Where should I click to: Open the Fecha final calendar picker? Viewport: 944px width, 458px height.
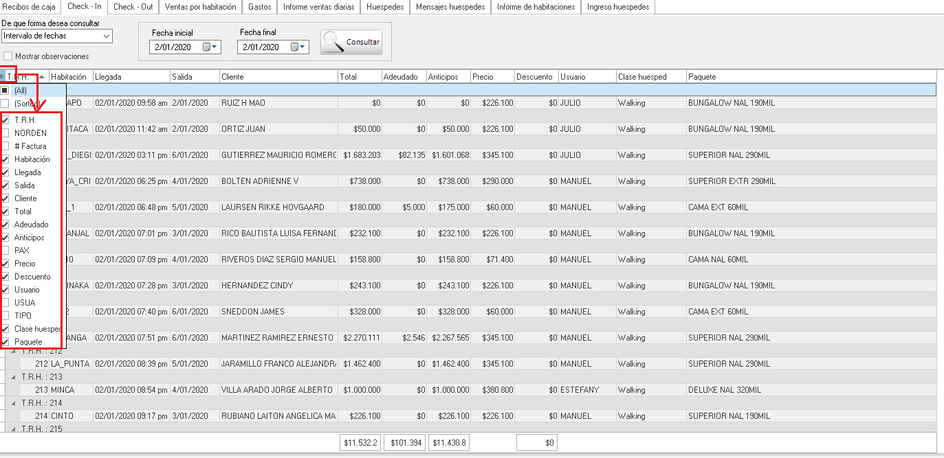point(298,47)
